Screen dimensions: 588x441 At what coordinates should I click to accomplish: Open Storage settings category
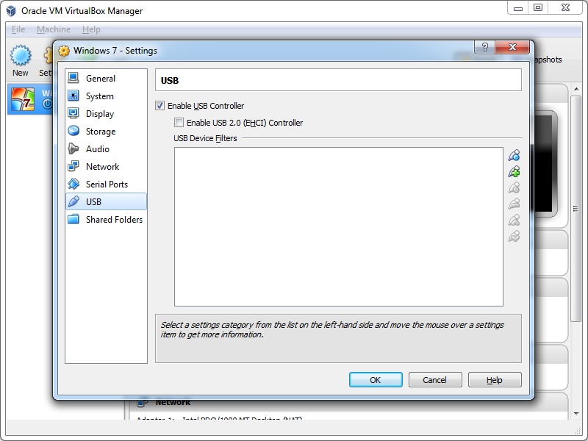point(100,132)
